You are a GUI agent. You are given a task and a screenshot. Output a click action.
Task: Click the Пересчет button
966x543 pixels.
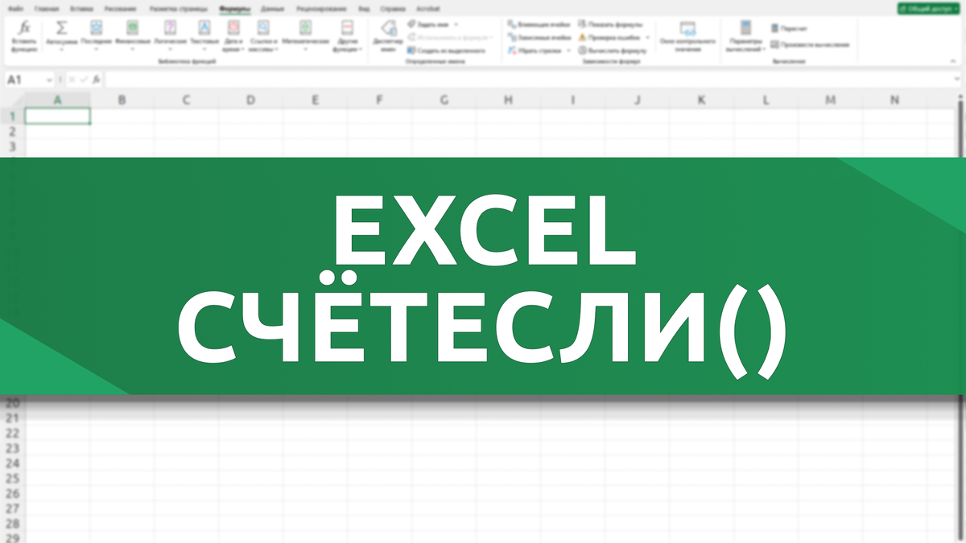(789, 28)
